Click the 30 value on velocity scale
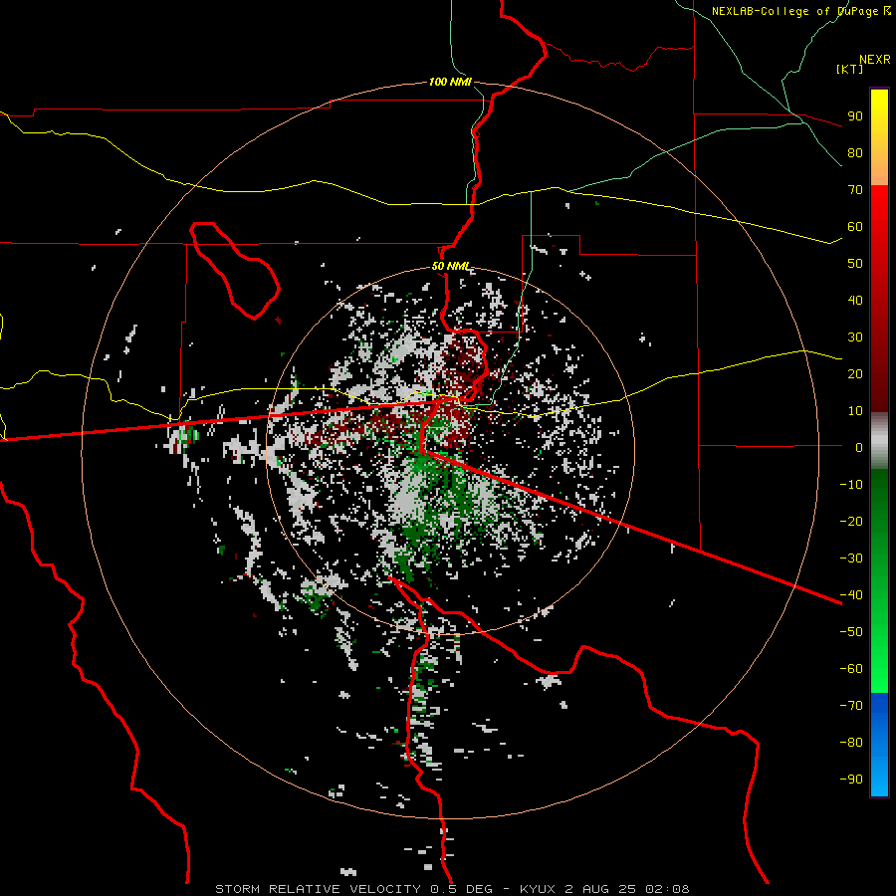This screenshot has height=896, width=896. click(x=855, y=337)
